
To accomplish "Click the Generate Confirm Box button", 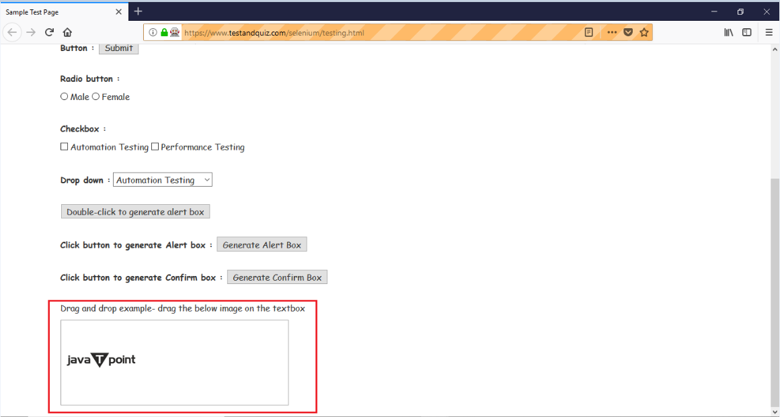I will [277, 277].
